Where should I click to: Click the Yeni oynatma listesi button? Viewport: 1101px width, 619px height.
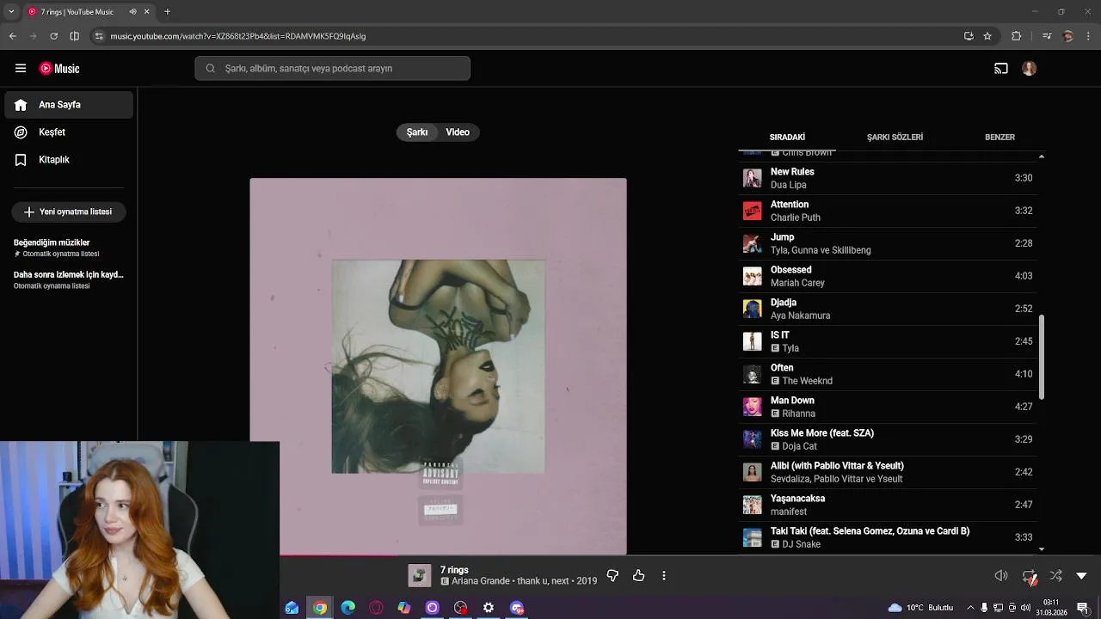(x=69, y=211)
